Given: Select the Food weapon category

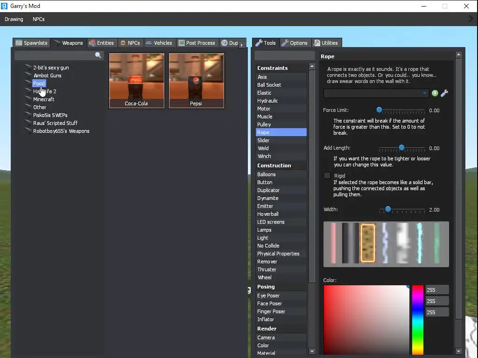Looking at the screenshot, I should pyautogui.click(x=39, y=83).
